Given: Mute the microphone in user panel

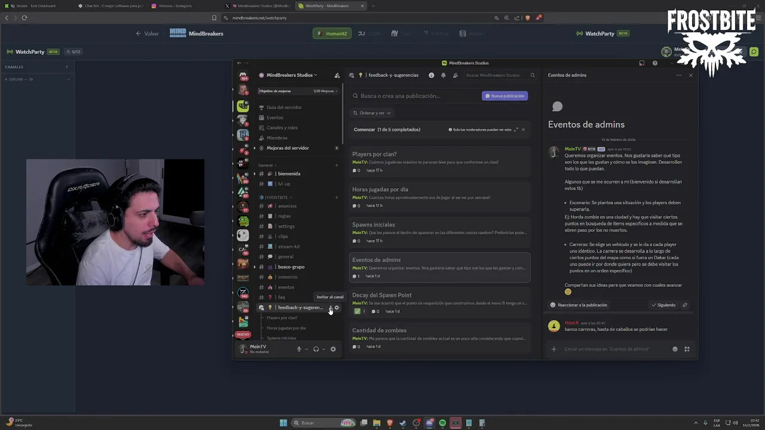Looking at the screenshot, I should (x=299, y=349).
